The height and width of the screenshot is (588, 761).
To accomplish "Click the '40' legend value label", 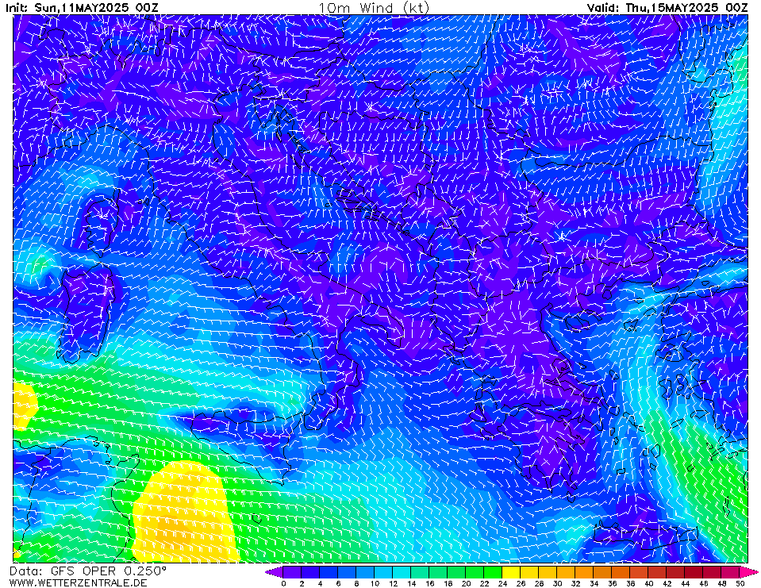I will 649,583.
